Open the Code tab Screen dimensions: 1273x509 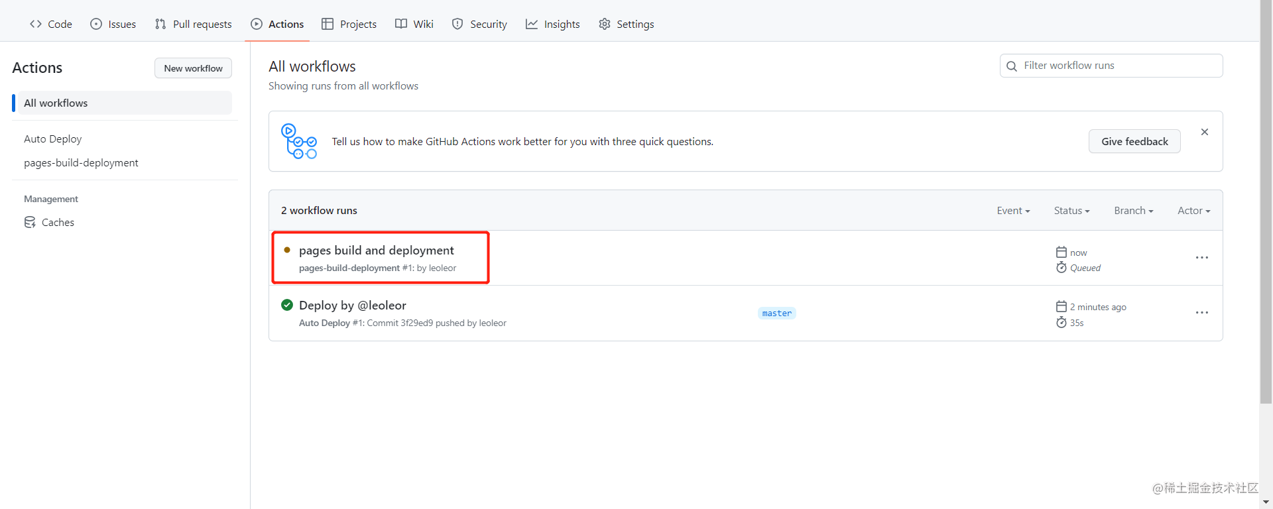tap(51, 24)
